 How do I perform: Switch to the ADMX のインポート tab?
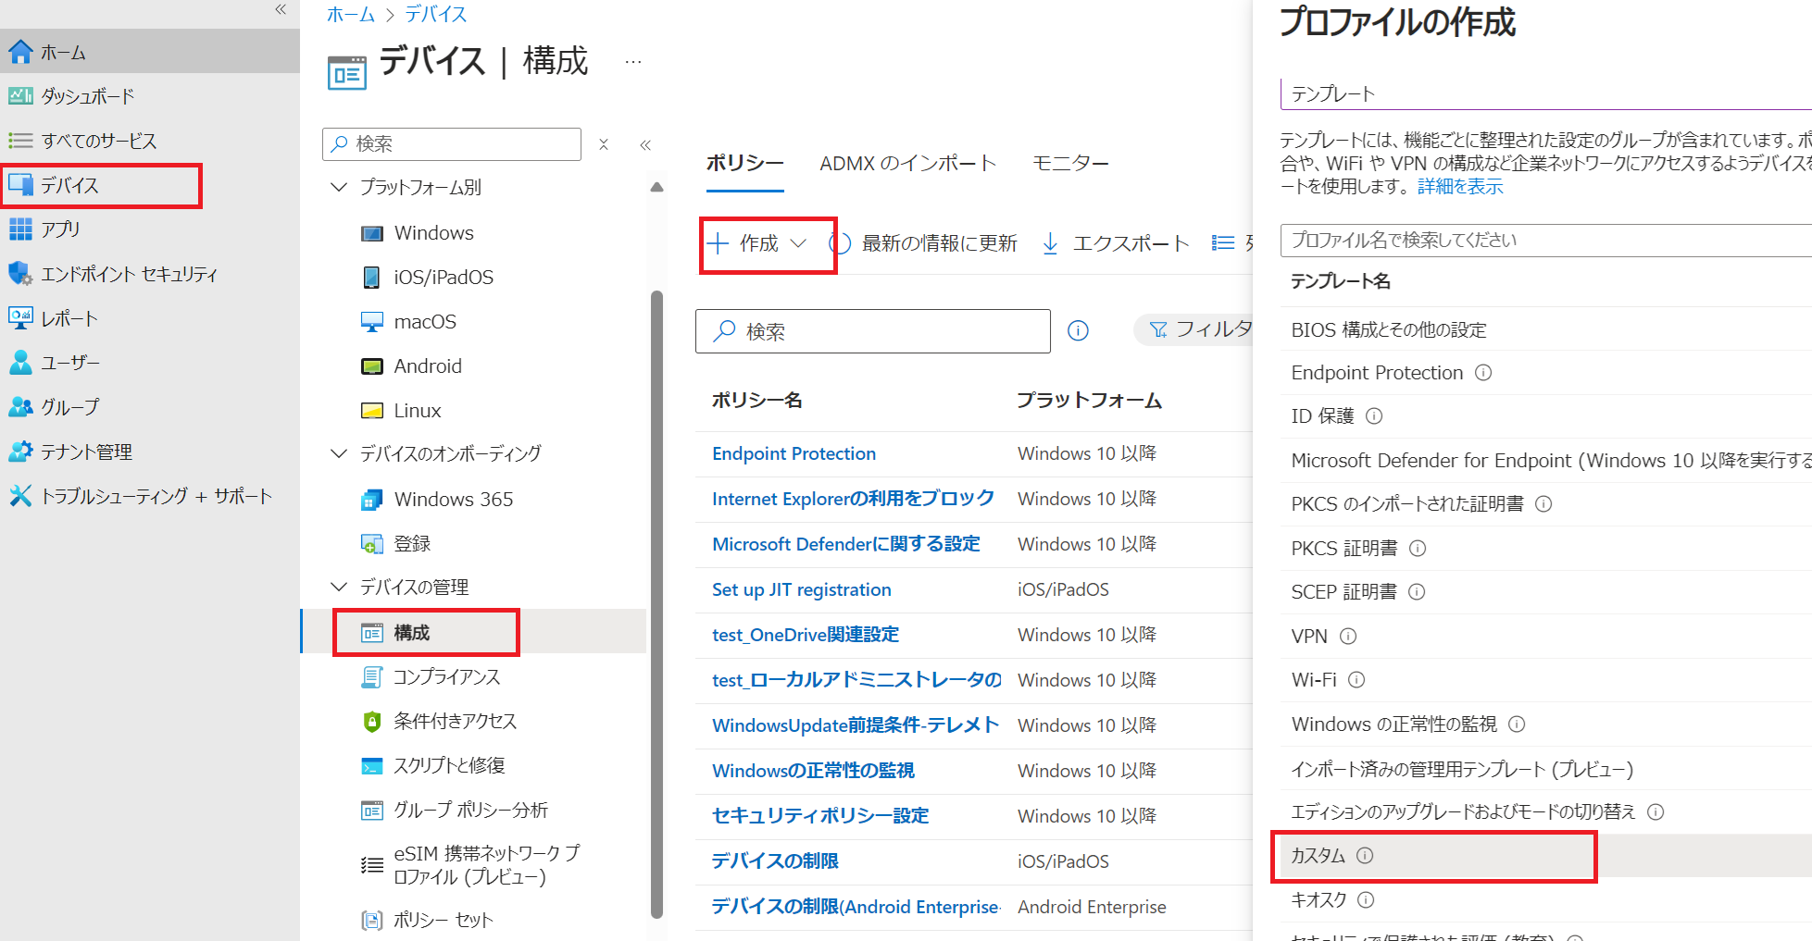pyautogui.click(x=907, y=163)
